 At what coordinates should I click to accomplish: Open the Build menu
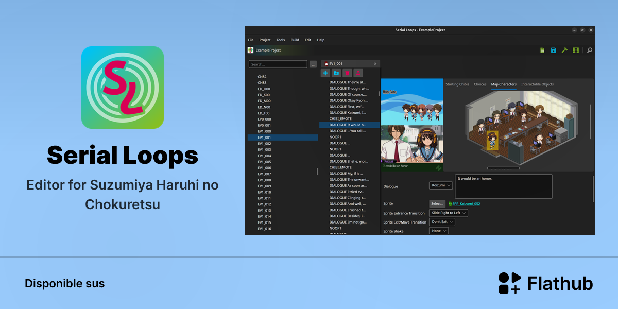(x=295, y=40)
